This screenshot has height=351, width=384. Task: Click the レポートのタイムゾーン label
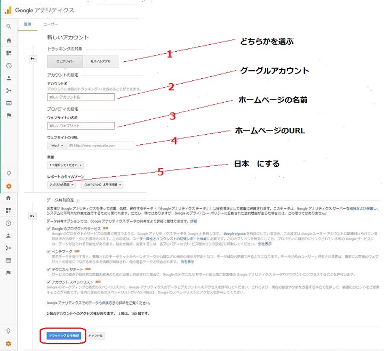coord(66,177)
